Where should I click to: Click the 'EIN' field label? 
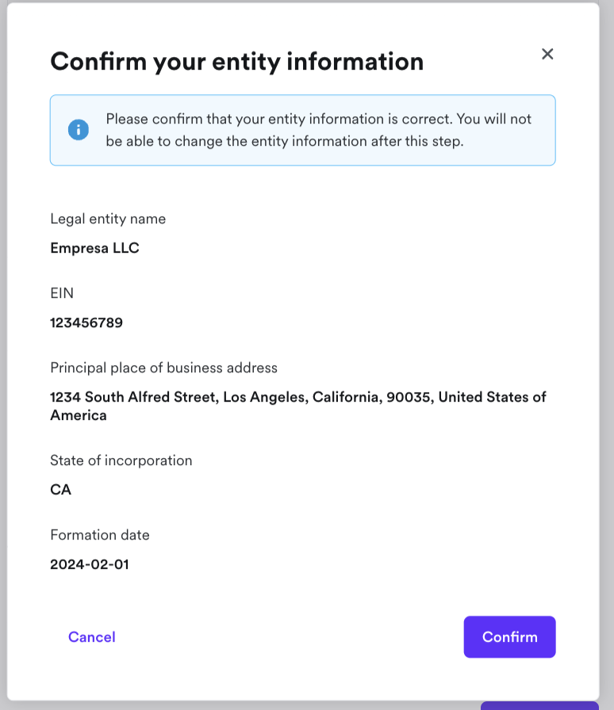click(x=62, y=293)
